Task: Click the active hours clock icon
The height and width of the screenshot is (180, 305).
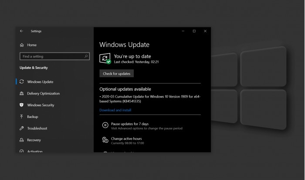Action: [x=105, y=140]
